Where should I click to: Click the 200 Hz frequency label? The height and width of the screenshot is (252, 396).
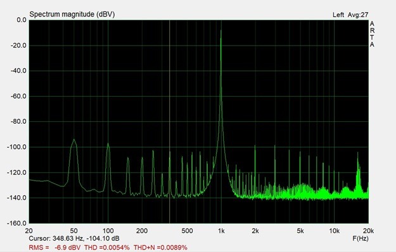[142, 231]
